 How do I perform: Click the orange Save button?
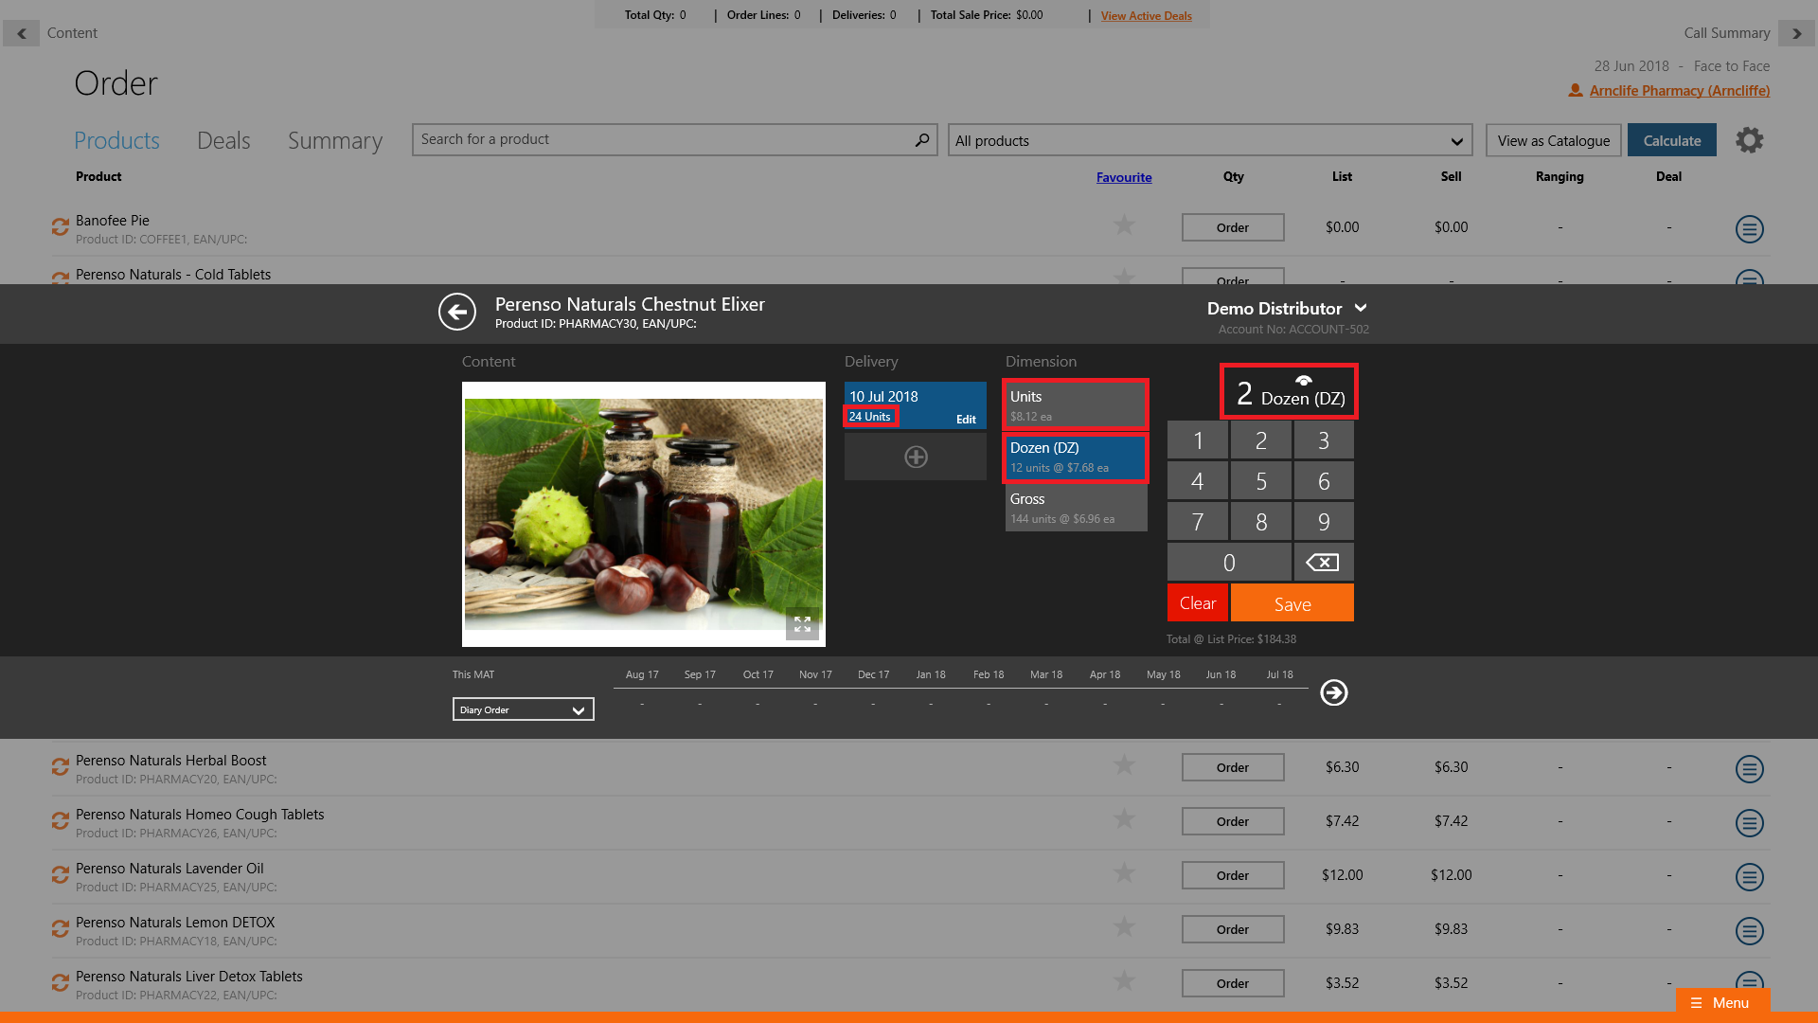click(x=1292, y=603)
